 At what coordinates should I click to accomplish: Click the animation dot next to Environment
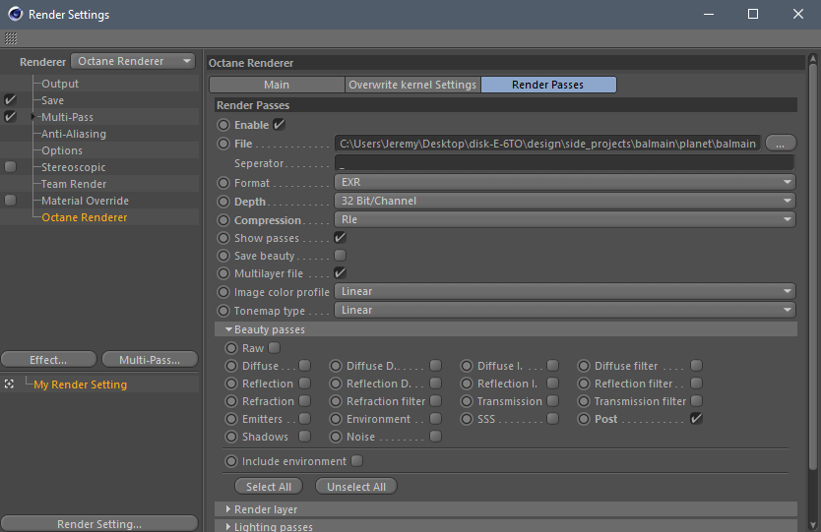coord(336,419)
